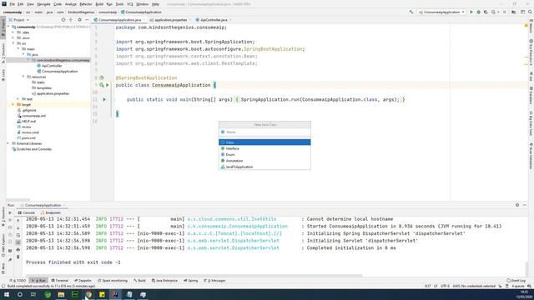Toggle scroll to end icon in console
Image resolution: width=534 pixels, height=300 pixels.
(x=18, y=242)
